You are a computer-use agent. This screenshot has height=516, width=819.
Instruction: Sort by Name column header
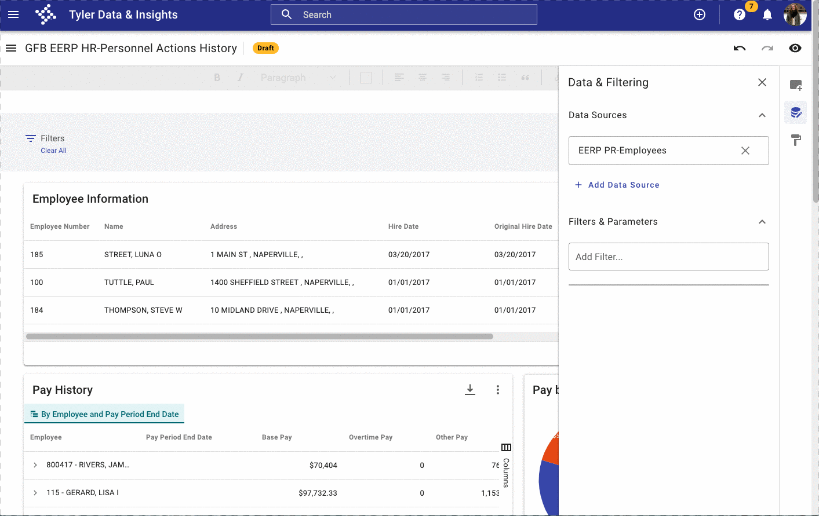[x=114, y=226]
